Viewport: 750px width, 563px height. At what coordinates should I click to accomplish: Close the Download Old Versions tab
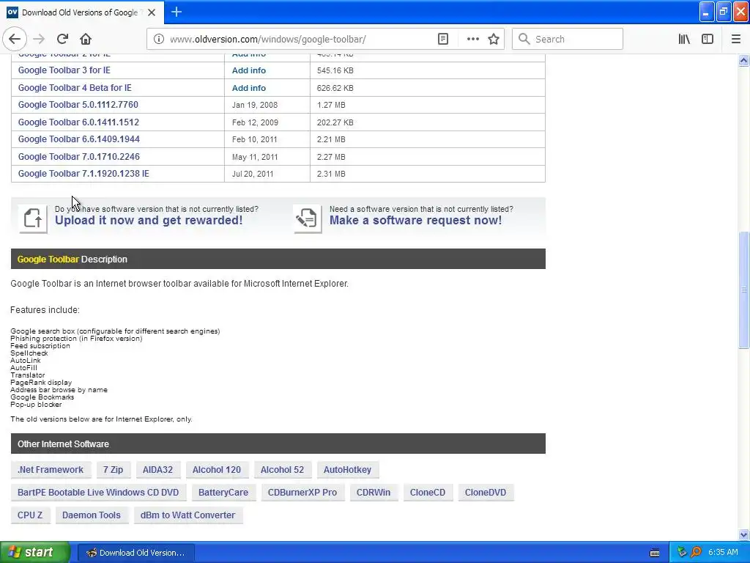pyautogui.click(x=152, y=12)
